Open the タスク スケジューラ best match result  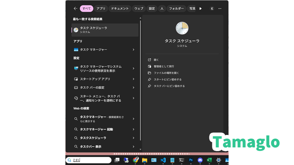click(x=105, y=30)
